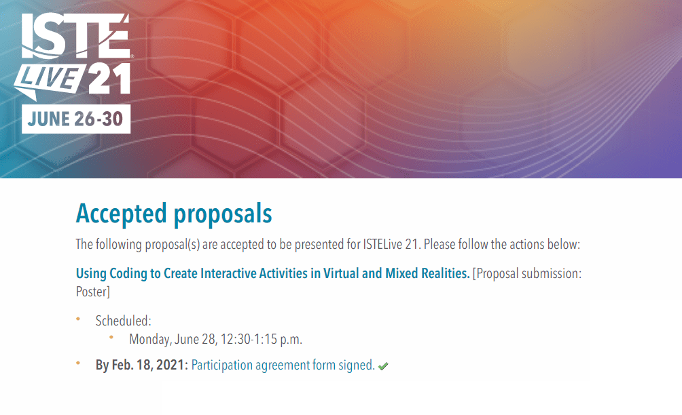This screenshot has width=682, height=415.
Task: Open the Participation agreement form signed link
Action: pos(283,365)
